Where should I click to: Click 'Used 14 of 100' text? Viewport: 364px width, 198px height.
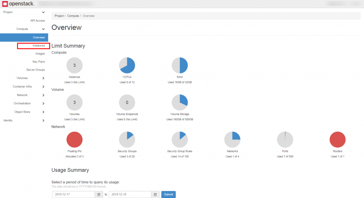tap(180, 156)
